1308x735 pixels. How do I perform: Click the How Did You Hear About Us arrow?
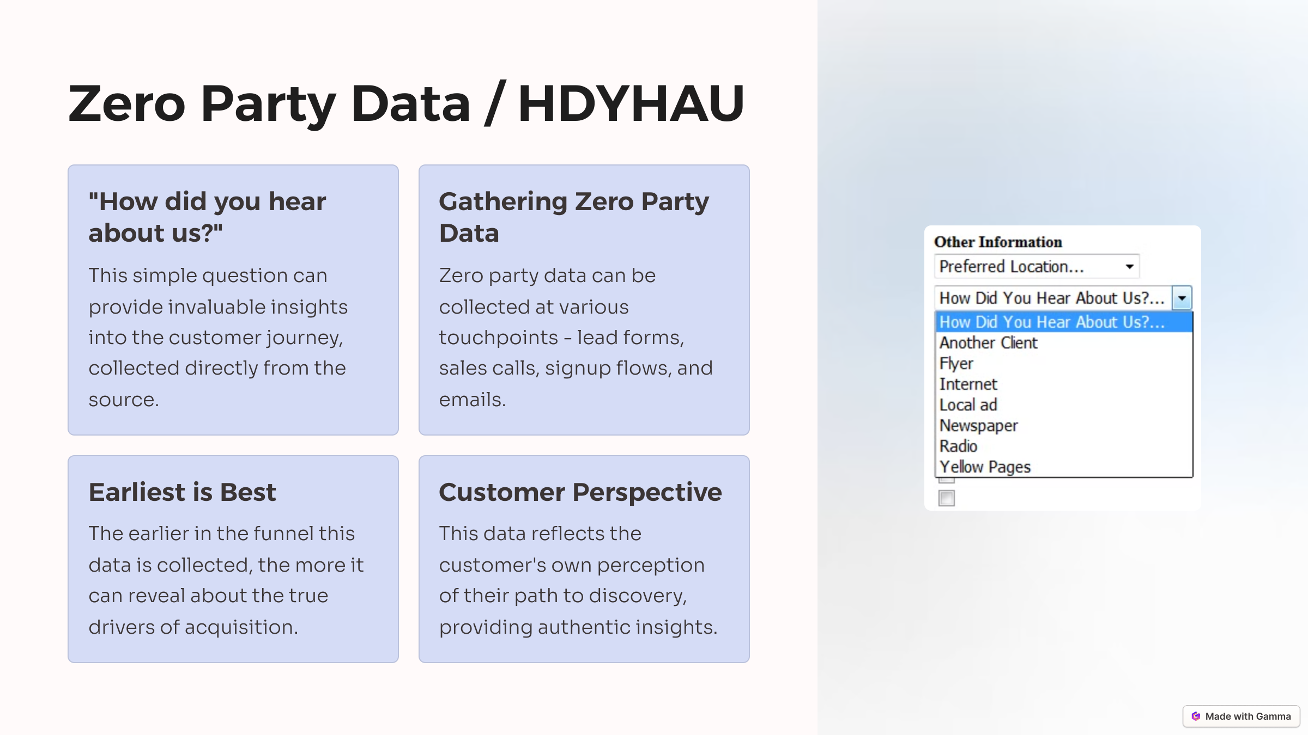coord(1182,298)
